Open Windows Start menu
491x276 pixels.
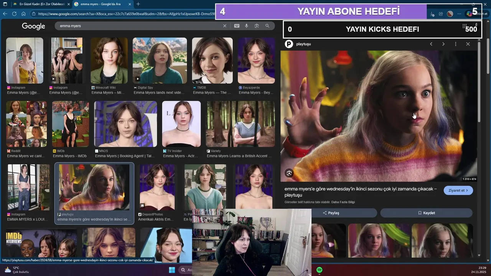click(172, 270)
